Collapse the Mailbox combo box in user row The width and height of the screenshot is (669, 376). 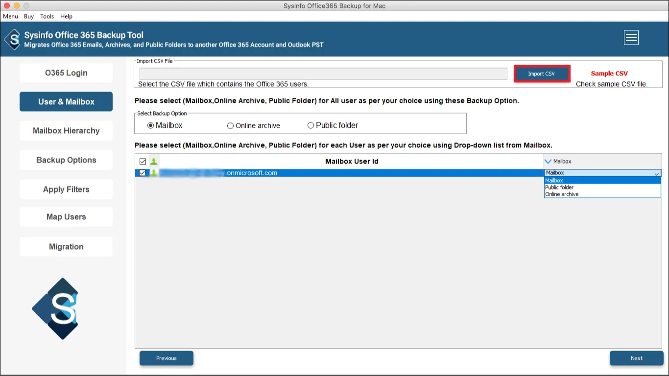point(656,173)
